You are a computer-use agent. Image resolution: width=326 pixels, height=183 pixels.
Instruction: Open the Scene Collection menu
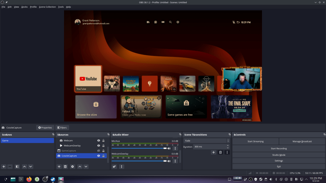coord(47,7)
